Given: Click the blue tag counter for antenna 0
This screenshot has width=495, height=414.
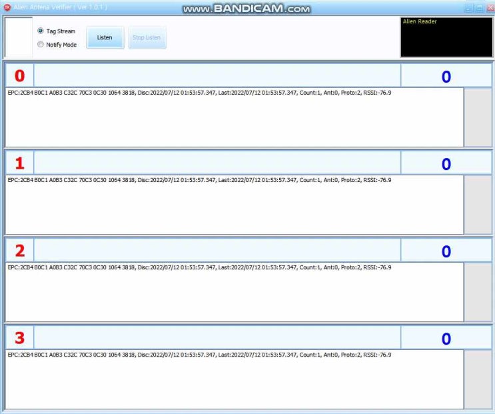Looking at the screenshot, I should (446, 77).
